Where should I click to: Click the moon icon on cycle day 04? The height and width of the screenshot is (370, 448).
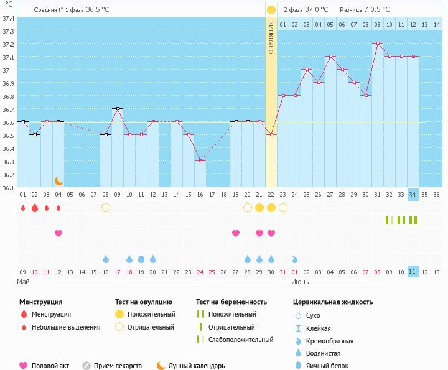point(59,180)
